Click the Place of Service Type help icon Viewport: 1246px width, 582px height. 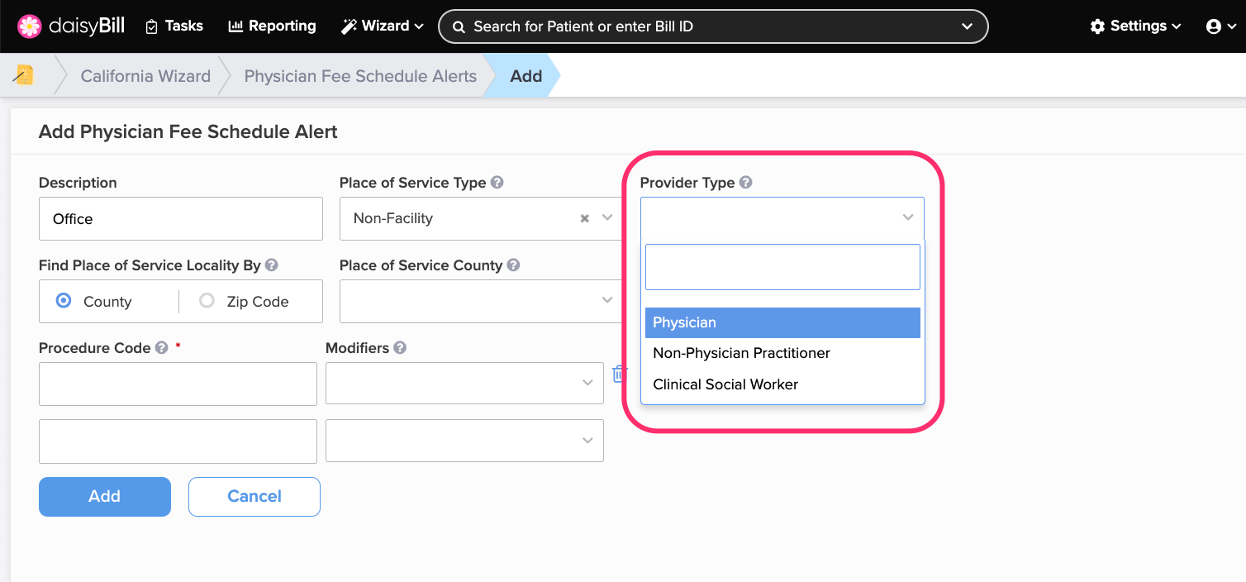497,183
